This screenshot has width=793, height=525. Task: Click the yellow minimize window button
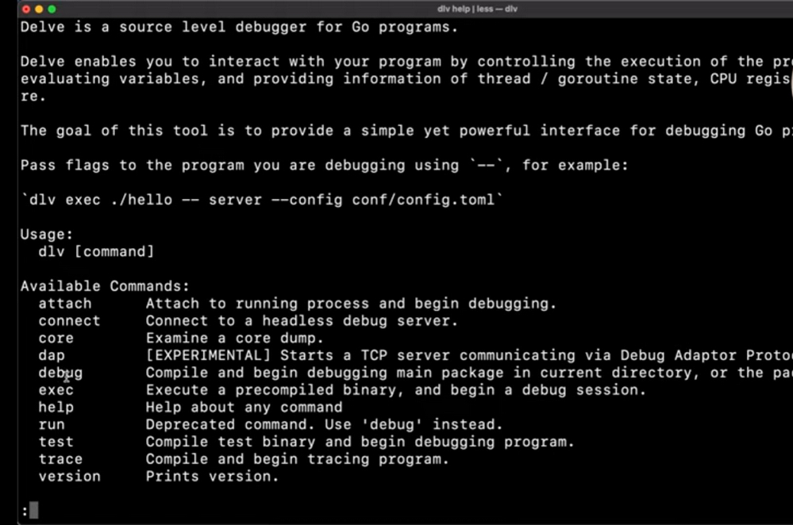coord(39,9)
